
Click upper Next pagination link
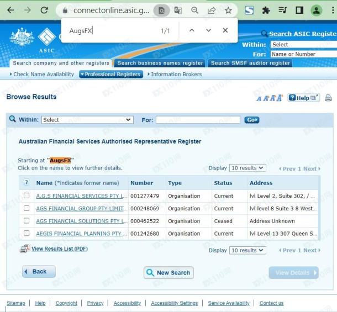[312, 168]
